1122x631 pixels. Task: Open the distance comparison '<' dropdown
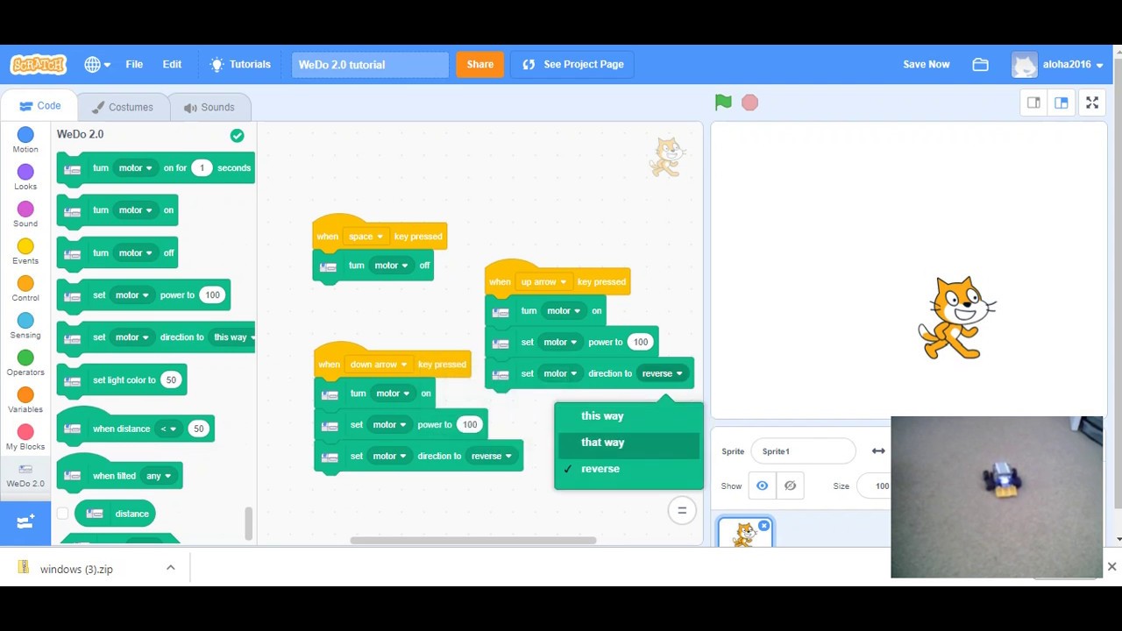(167, 429)
